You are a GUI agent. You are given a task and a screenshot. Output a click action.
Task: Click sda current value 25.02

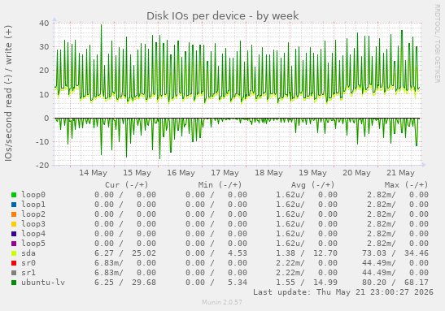point(144,253)
